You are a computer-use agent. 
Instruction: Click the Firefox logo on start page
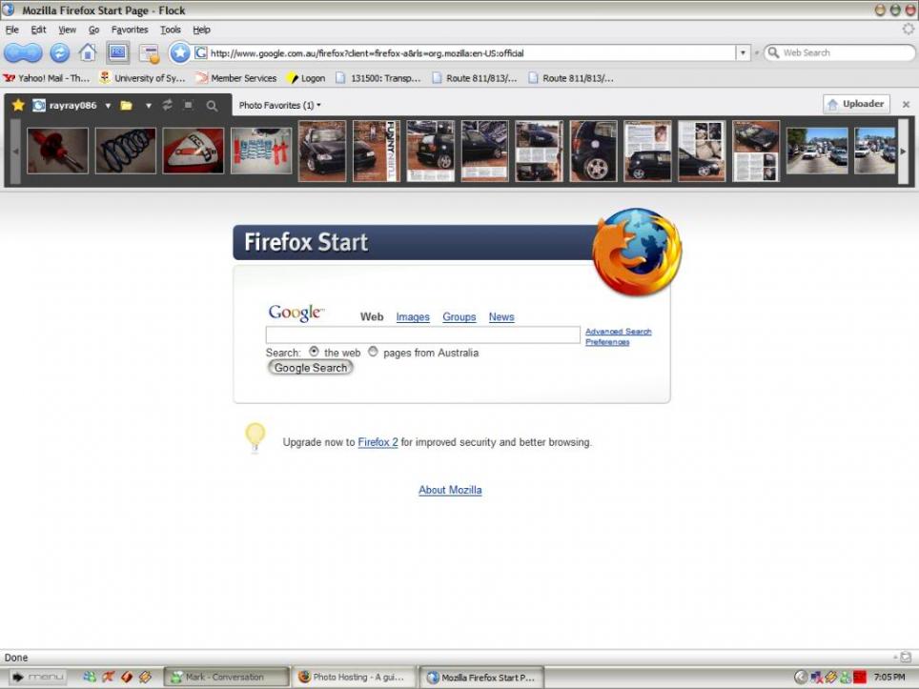click(637, 252)
